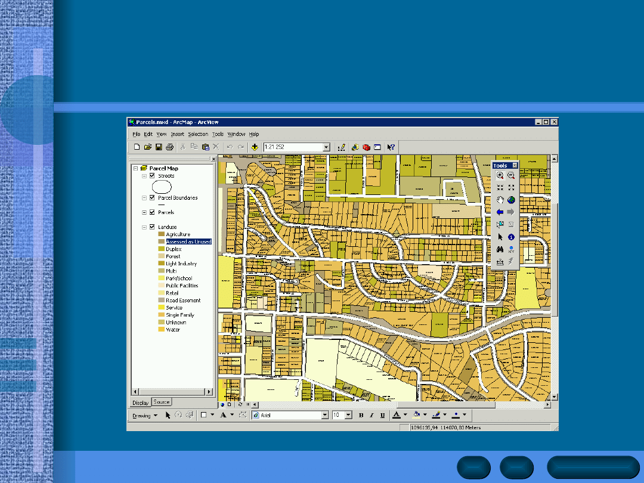Image resolution: width=644 pixels, height=483 pixels.
Task: Open the map scale dropdown
Action: point(326,147)
